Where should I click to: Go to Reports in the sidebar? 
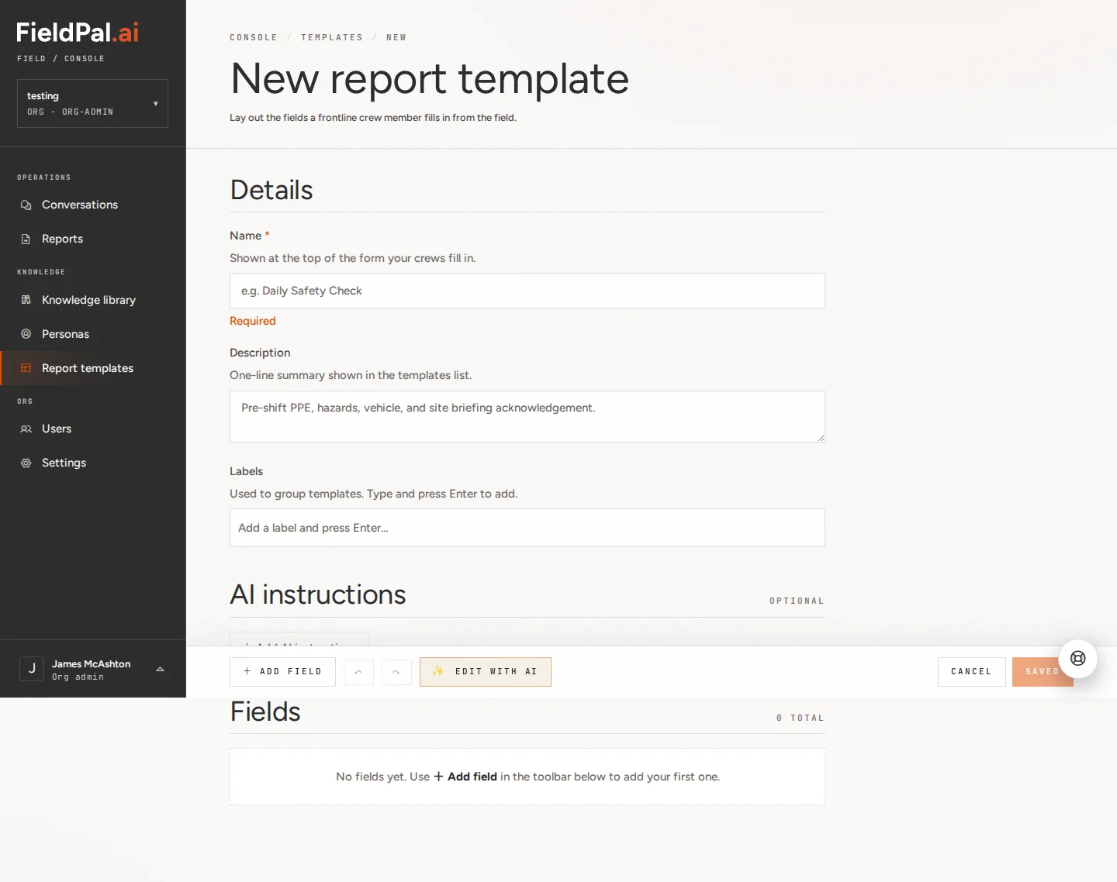pos(93,239)
